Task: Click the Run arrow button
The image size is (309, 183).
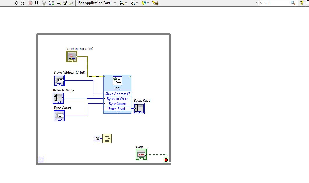Action: (x=16, y=3)
